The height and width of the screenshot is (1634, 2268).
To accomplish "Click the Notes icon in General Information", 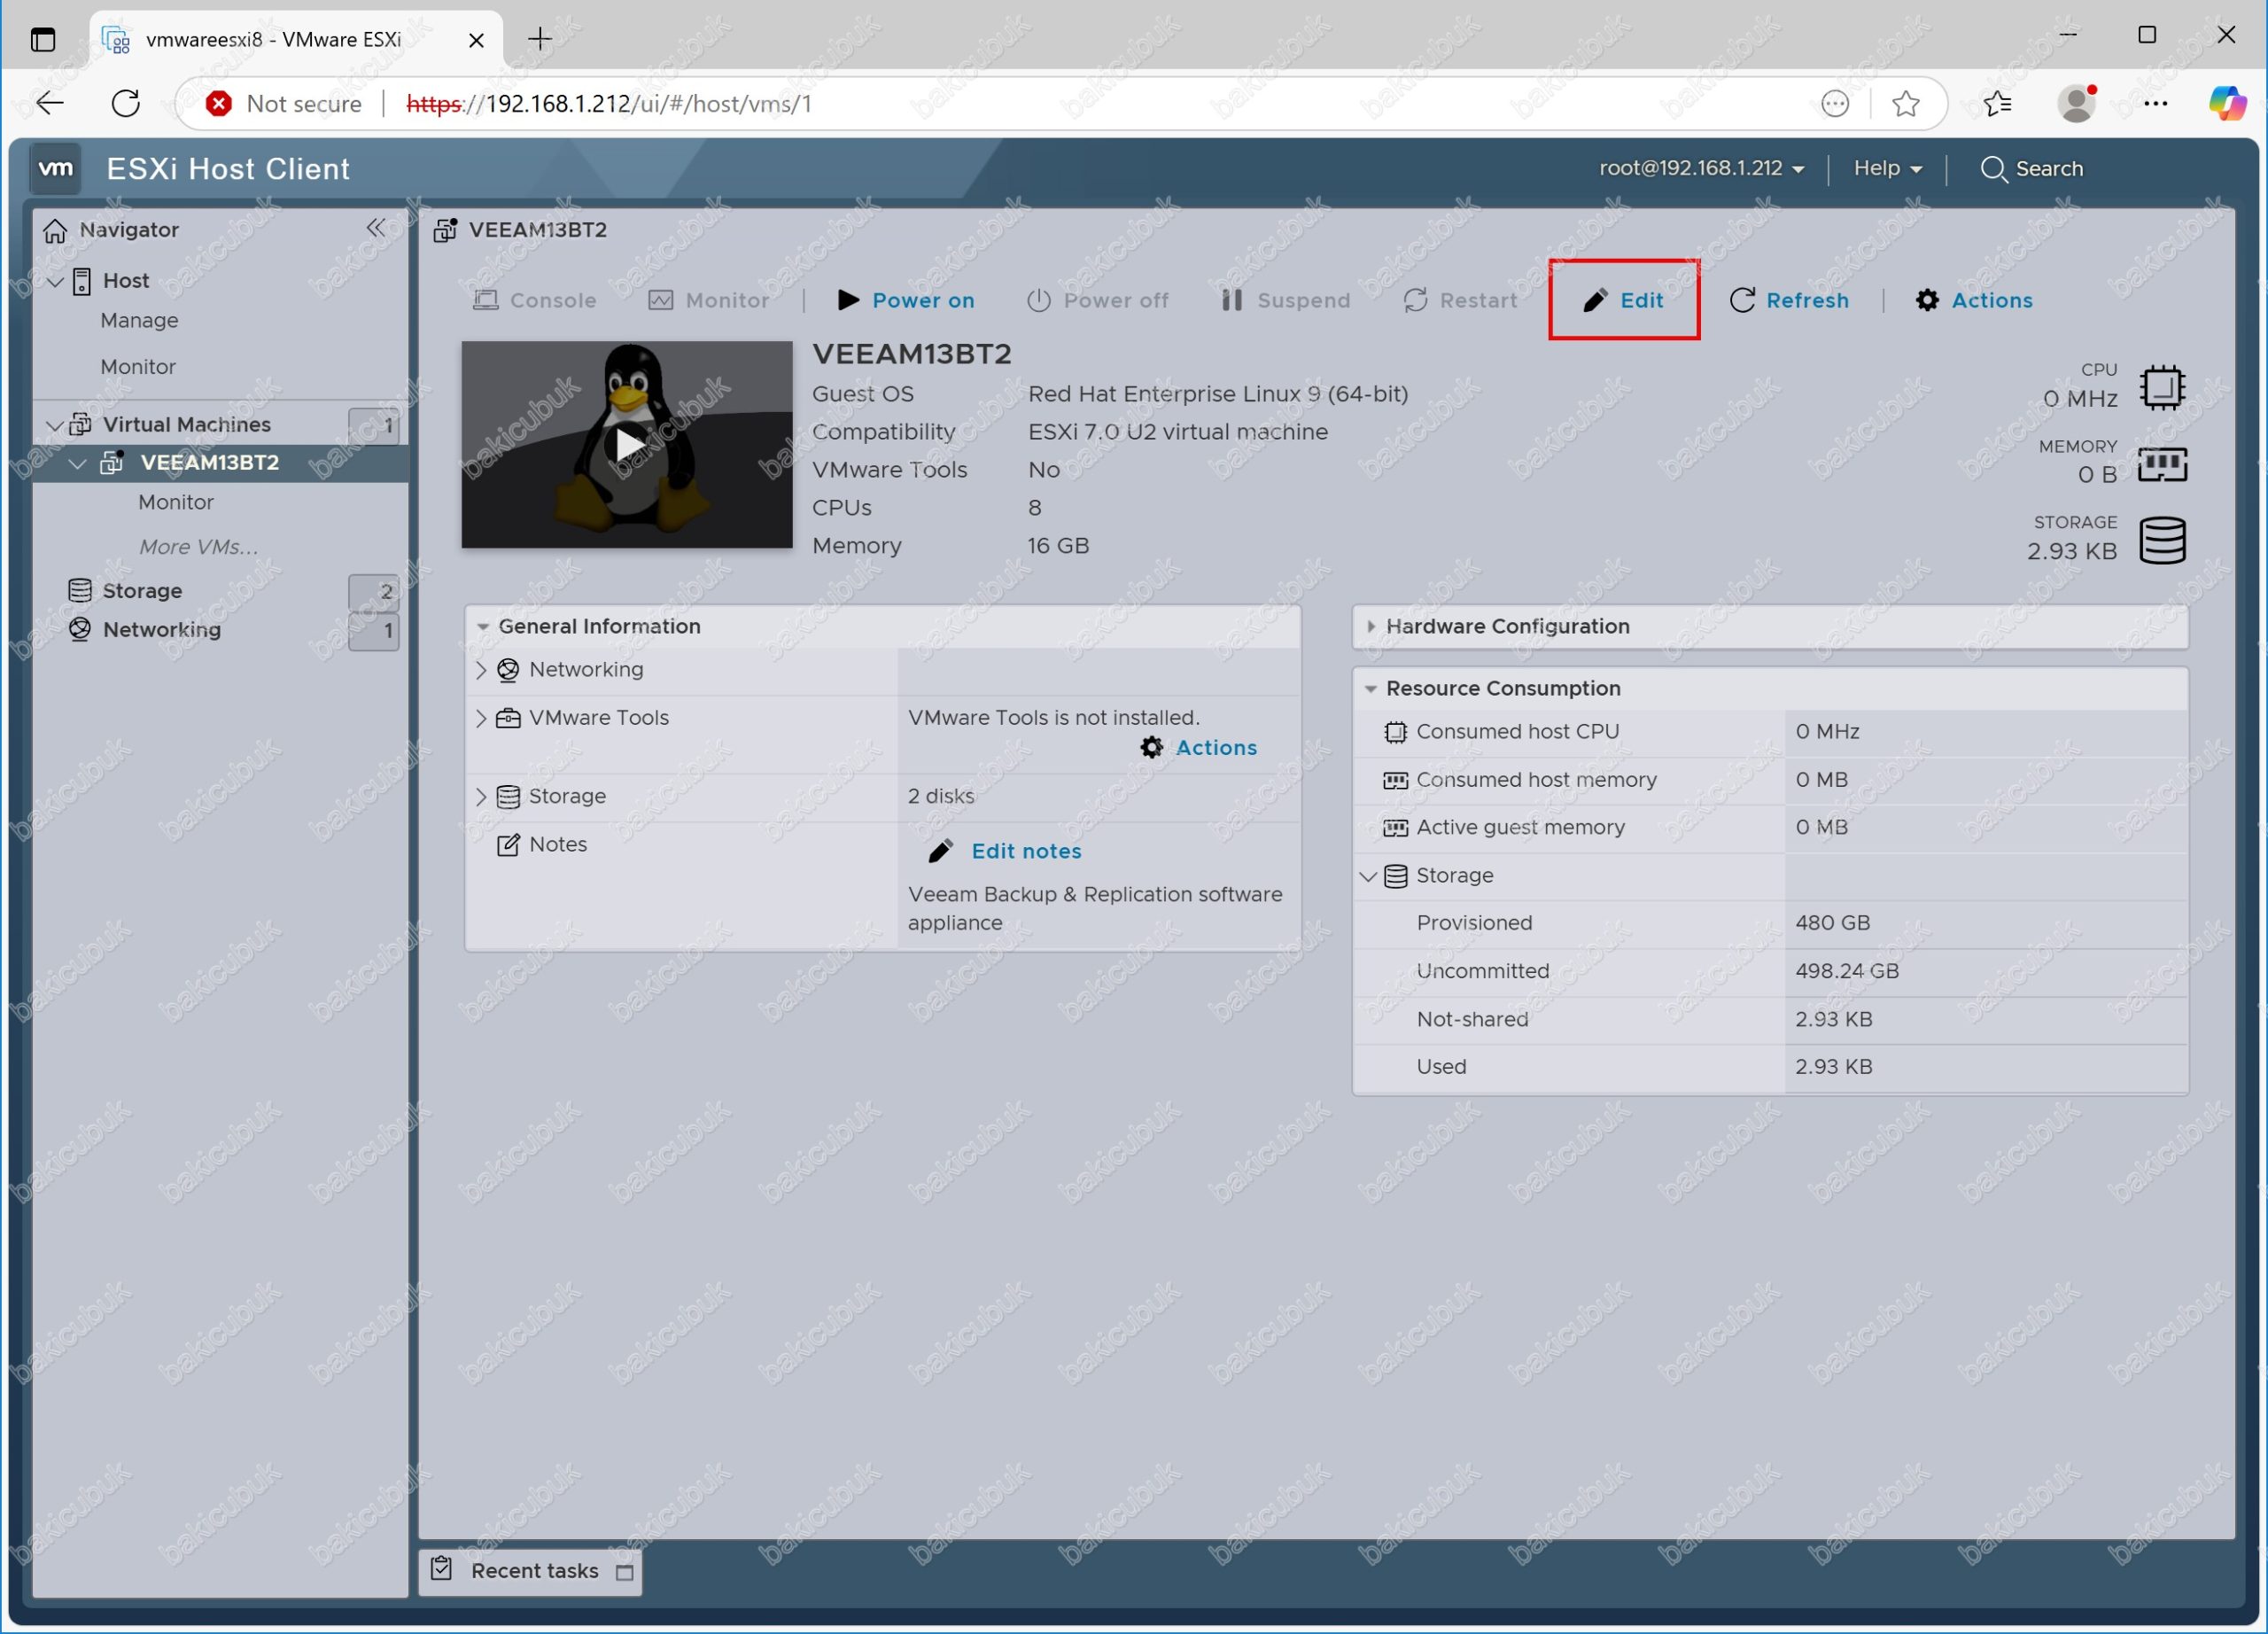I will pos(508,845).
